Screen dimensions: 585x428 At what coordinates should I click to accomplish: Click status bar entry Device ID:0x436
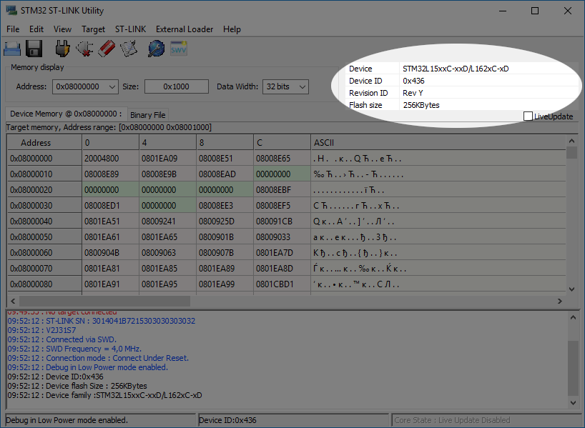pyautogui.click(x=293, y=420)
